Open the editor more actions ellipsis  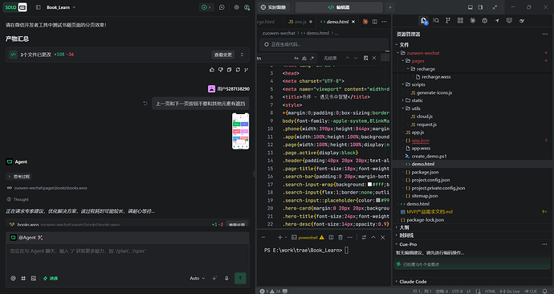point(384,22)
